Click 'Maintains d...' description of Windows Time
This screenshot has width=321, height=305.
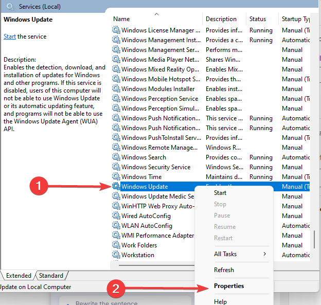224,176
